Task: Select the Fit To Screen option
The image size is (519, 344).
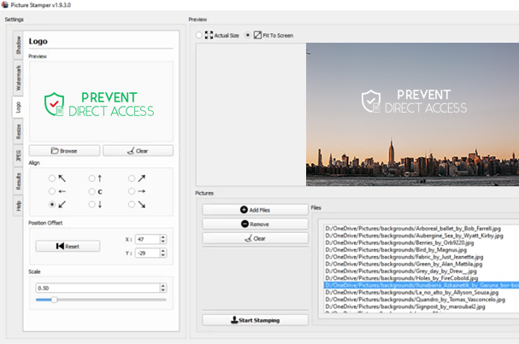Action: point(248,36)
